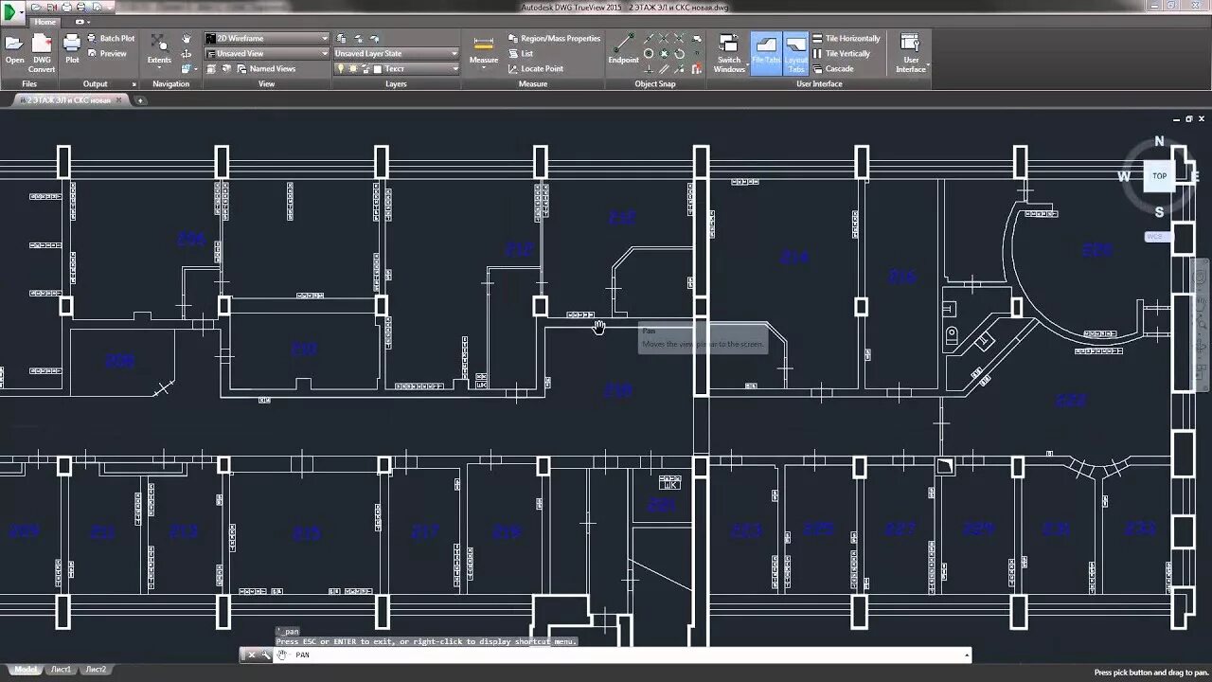Click the command line customize wrench icon

(x=266, y=655)
